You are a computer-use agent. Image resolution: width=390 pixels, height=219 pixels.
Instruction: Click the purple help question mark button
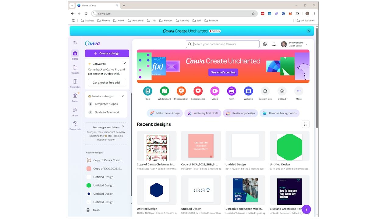pyautogui.click(x=307, y=209)
